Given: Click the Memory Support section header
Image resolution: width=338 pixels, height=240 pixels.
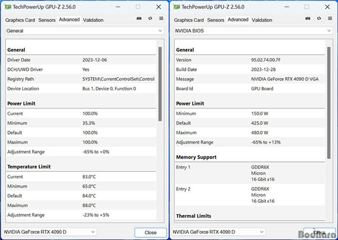Looking at the screenshot, I should (x=196, y=157).
